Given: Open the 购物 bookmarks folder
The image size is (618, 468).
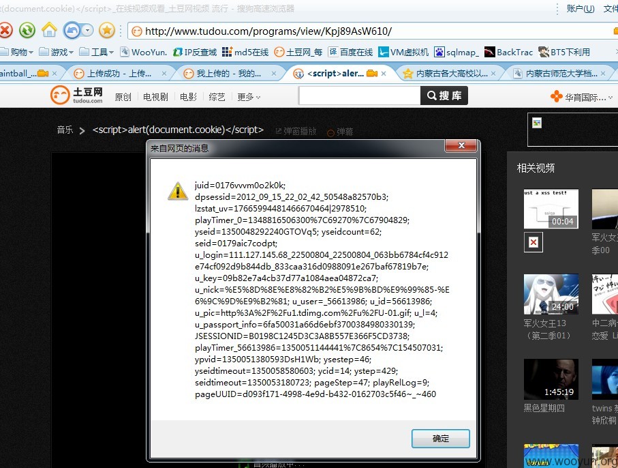Looking at the screenshot, I should (16, 52).
